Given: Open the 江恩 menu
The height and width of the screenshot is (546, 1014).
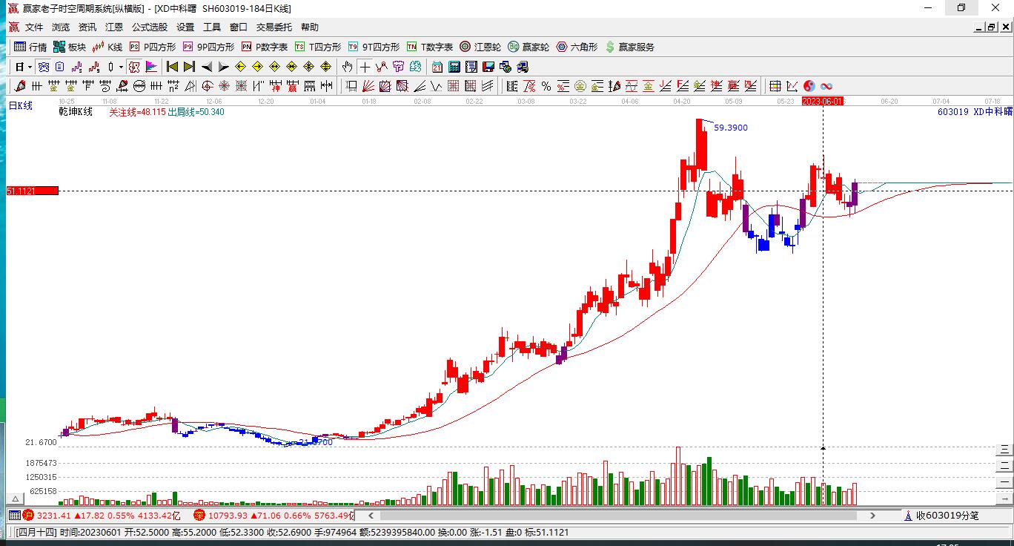Looking at the screenshot, I should (114, 27).
